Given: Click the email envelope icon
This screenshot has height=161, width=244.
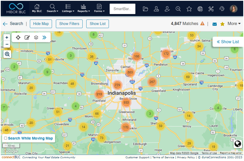Looking at the screenshot, I should pos(214,24).
